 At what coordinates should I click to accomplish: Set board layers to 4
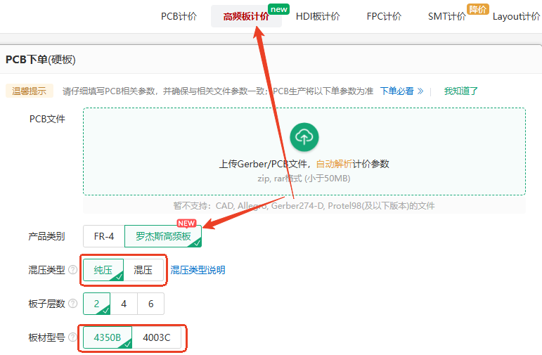pos(124,304)
